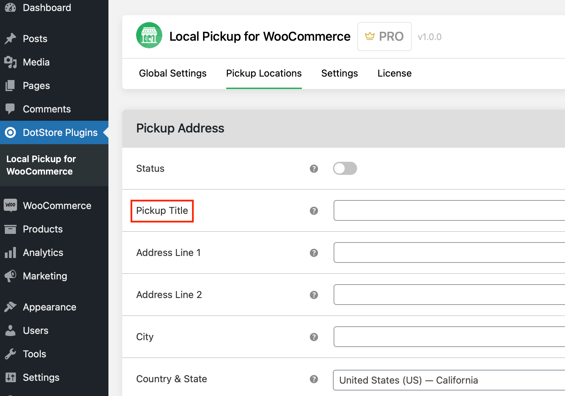Open the License tab
The height and width of the screenshot is (396, 565).
[394, 73]
